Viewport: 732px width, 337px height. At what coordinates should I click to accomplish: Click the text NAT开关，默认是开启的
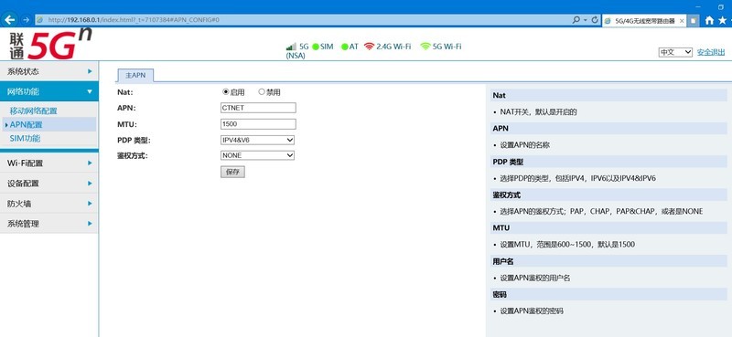pos(539,111)
